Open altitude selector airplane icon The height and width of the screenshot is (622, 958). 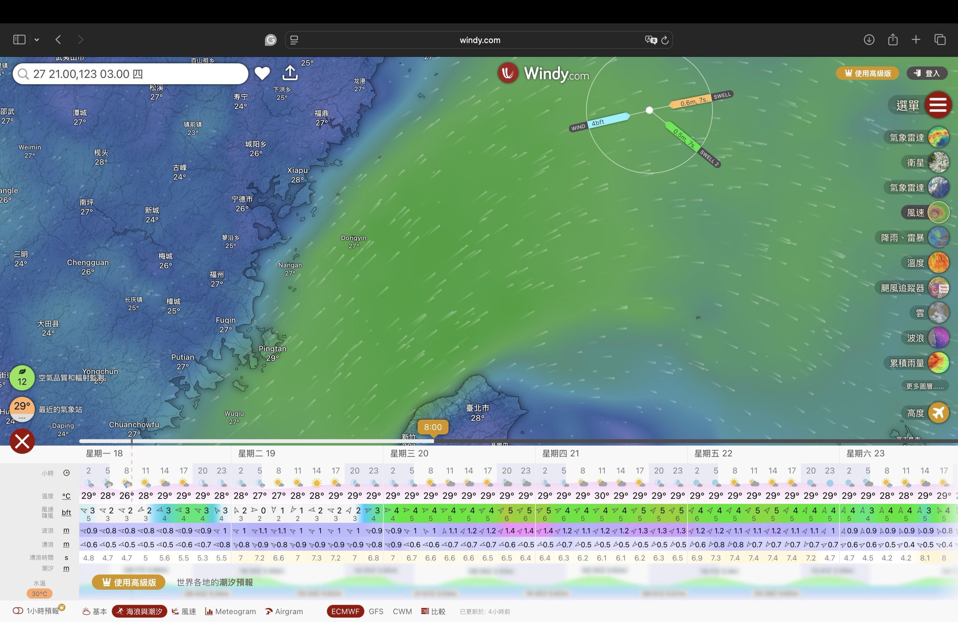point(938,413)
